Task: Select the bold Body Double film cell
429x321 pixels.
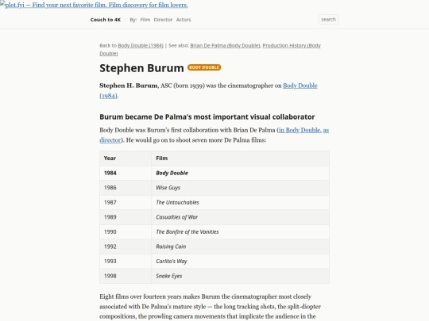Action: [241, 173]
